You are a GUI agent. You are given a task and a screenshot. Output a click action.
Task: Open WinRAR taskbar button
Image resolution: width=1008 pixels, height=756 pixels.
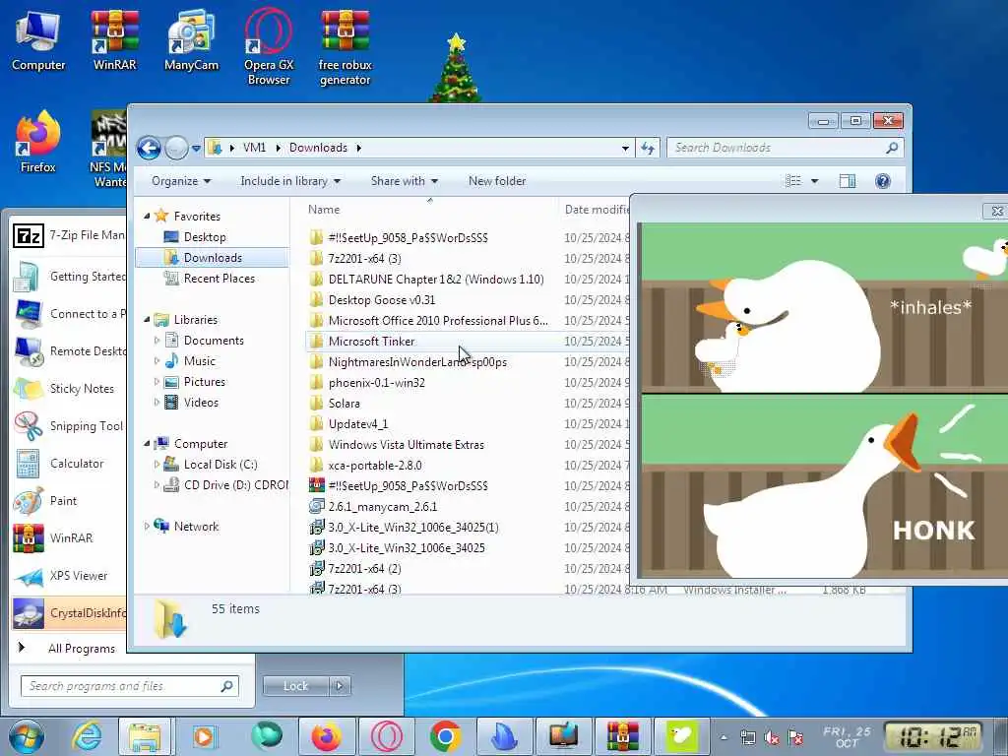pos(622,736)
